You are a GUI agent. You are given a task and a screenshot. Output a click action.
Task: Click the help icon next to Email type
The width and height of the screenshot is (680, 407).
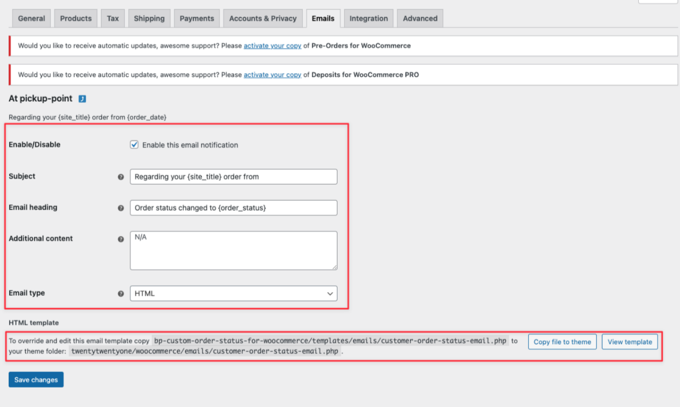point(121,293)
